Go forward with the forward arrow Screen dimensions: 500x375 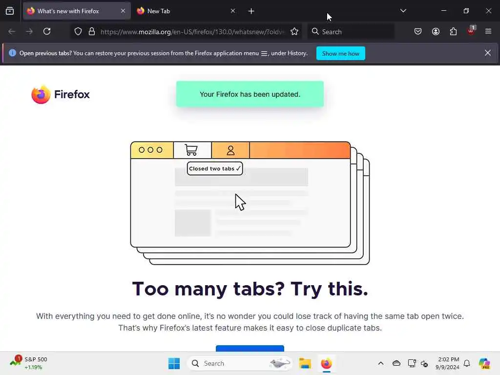pos(29,32)
